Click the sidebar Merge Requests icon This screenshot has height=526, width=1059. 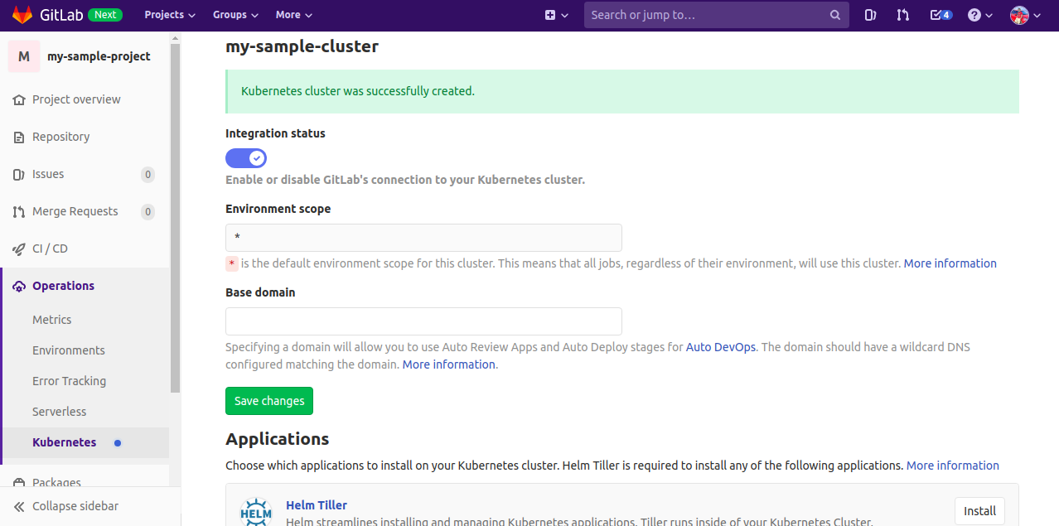19,211
